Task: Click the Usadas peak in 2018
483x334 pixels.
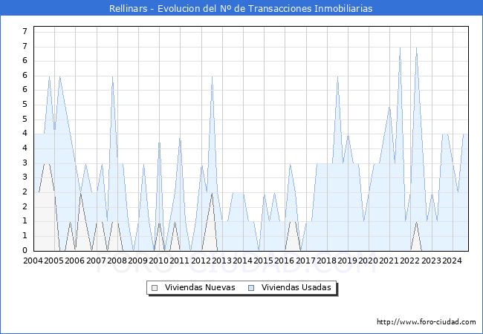Action: coord(337,76)
